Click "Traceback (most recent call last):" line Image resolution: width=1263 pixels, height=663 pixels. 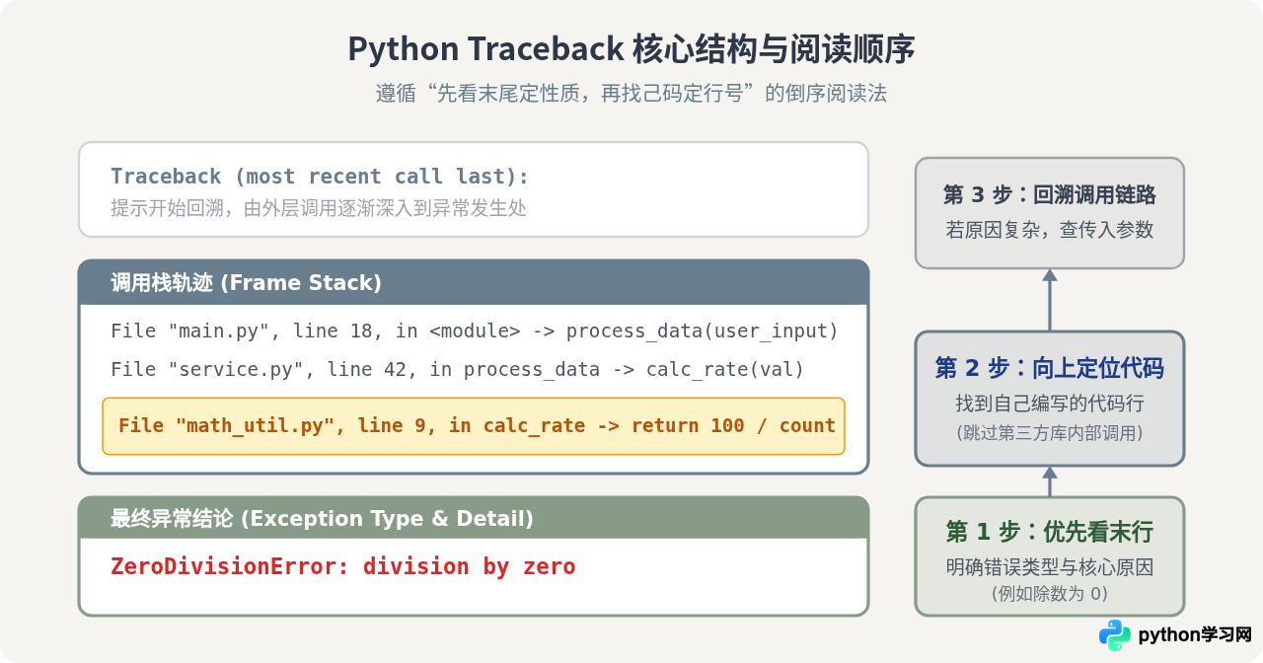[320, 177]
